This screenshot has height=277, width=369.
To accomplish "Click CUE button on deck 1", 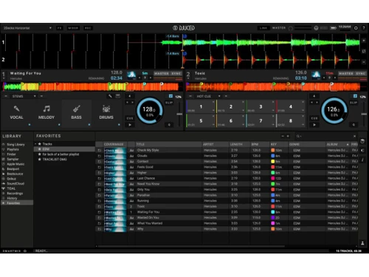I will [x=130, y=118].
